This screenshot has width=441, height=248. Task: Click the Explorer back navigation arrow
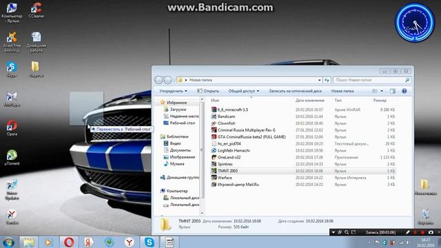(158, 80)
